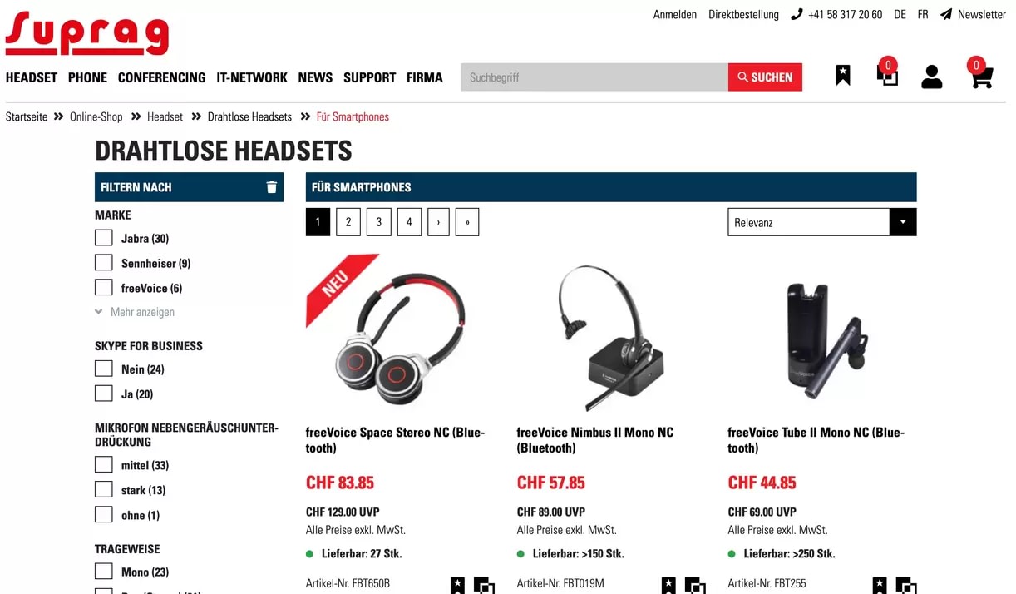Bookmark the freeVoice Space Stereo NC product
This screenshot has height=594, width=1016.
(457, 585)
